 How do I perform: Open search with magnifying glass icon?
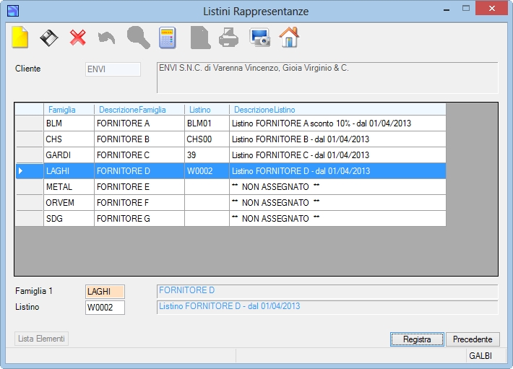pos(139,38)
